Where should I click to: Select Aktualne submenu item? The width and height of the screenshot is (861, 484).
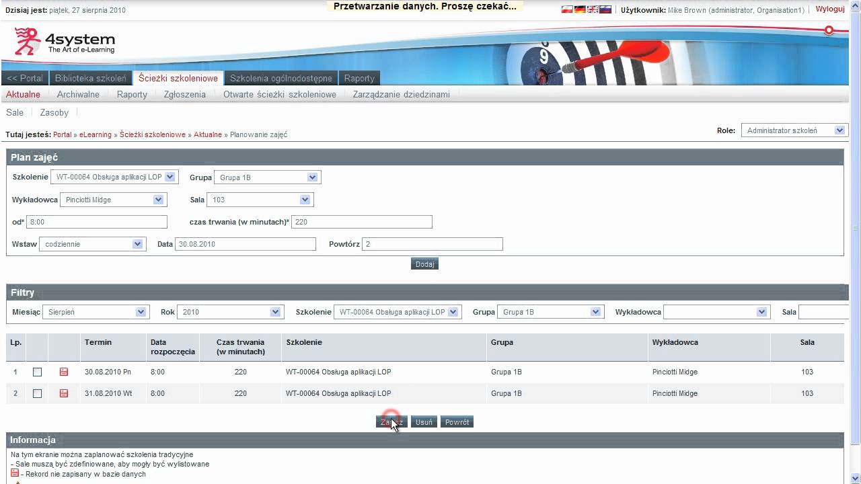point(23,95)
